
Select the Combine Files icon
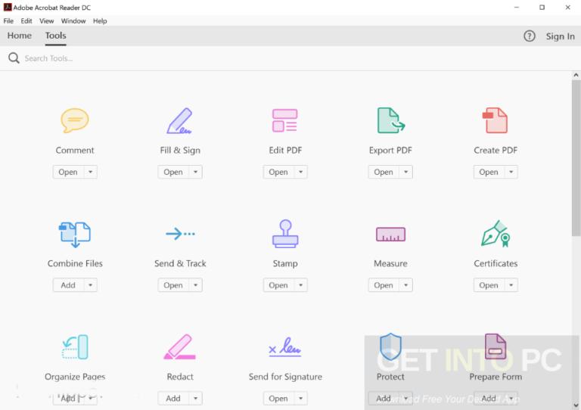(75, 235)
